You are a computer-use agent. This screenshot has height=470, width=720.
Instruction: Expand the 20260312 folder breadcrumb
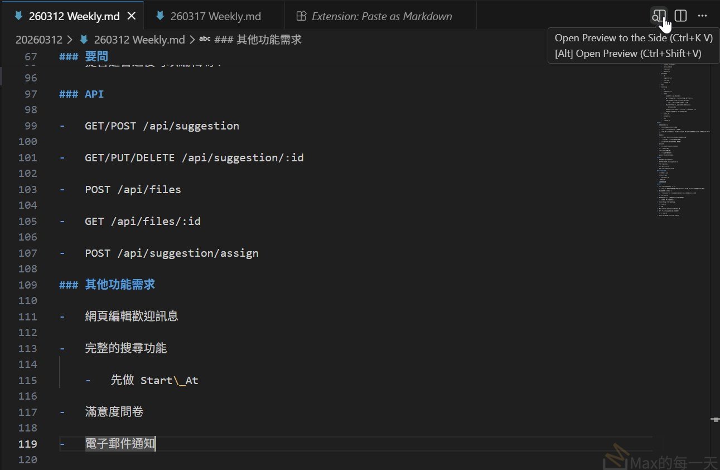(x=38, y=40)
